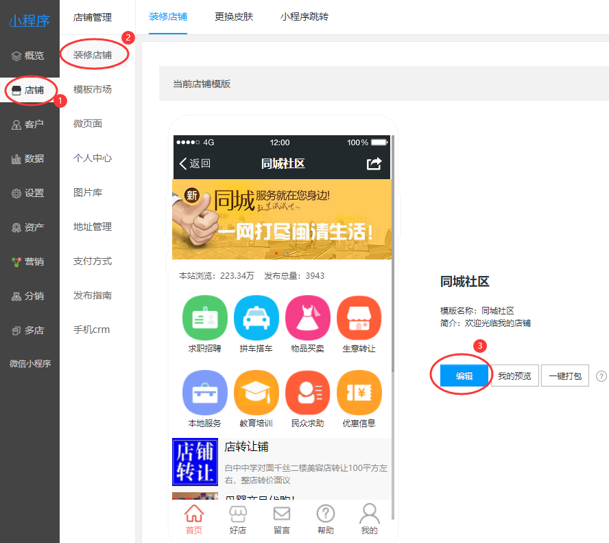Screen dimensions: 609x543
Task: Tap the 好店 tab in phone preview
Action: [237, 519]
